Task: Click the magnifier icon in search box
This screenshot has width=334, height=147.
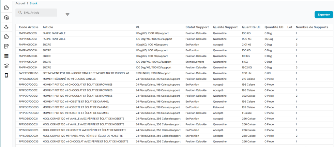Action: click(x=20, y=13)
